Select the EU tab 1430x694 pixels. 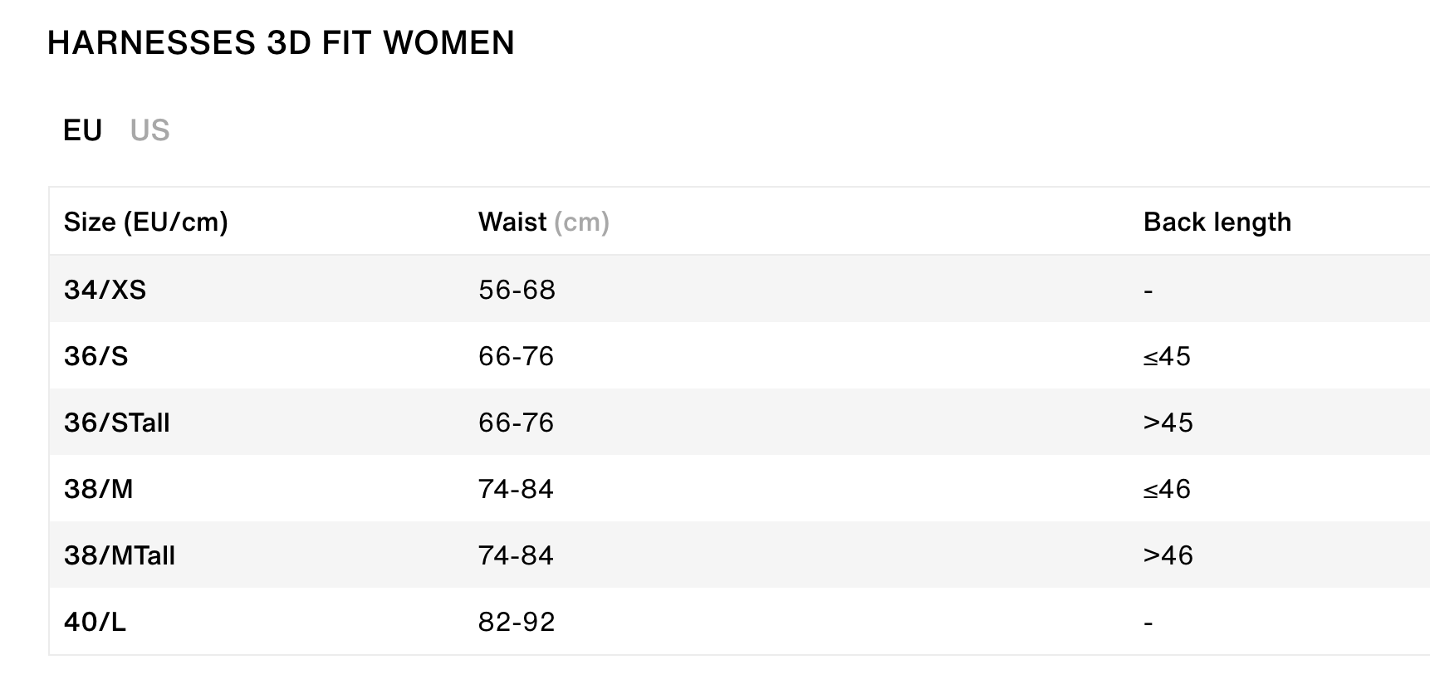[x=82, y=130]
